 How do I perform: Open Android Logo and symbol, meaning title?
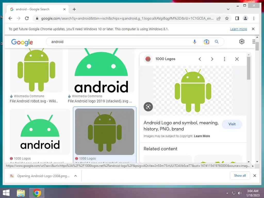(x=181, y=126)
